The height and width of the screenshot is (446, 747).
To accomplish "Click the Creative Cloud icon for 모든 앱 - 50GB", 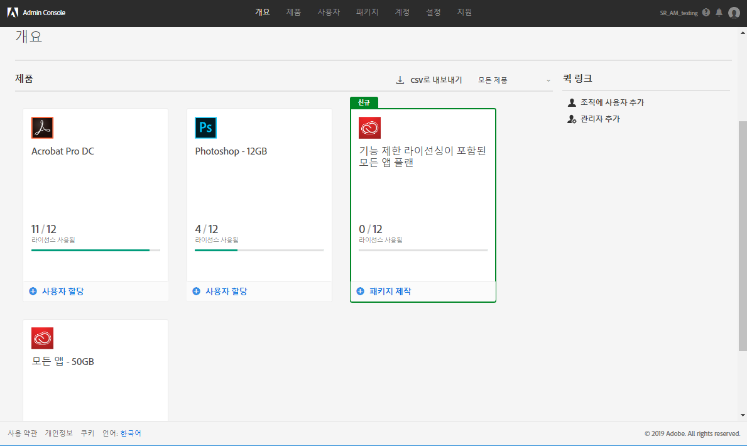I will point(42,338).
